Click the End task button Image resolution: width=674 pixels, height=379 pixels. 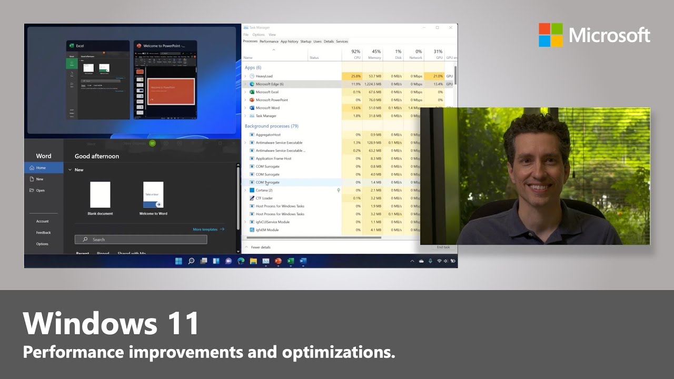[442, 247]
